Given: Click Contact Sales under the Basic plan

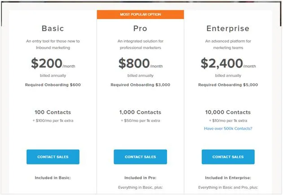Looking at the screenshot, I should [53, 157].
